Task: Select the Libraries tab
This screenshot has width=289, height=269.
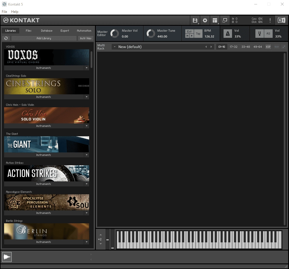Action: click(11, 31)
